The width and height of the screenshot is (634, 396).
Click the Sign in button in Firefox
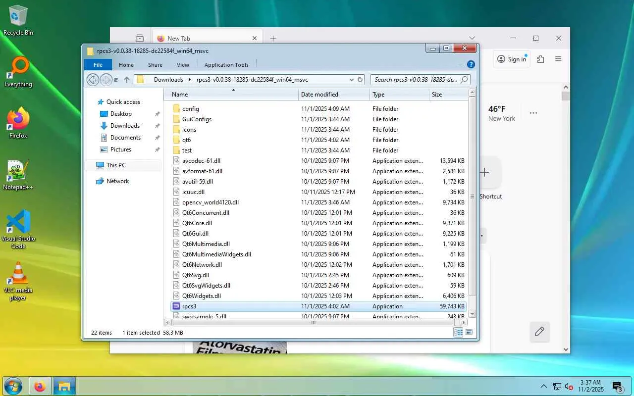(x=512, y=59)
